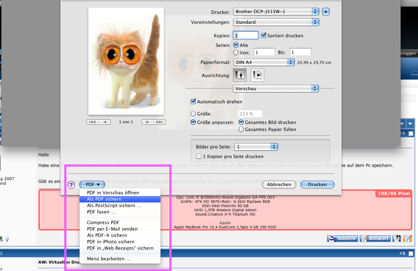Go to previous preview page
Image resolution: width=418 pixels, height=271 pixels.
[105, 122]
